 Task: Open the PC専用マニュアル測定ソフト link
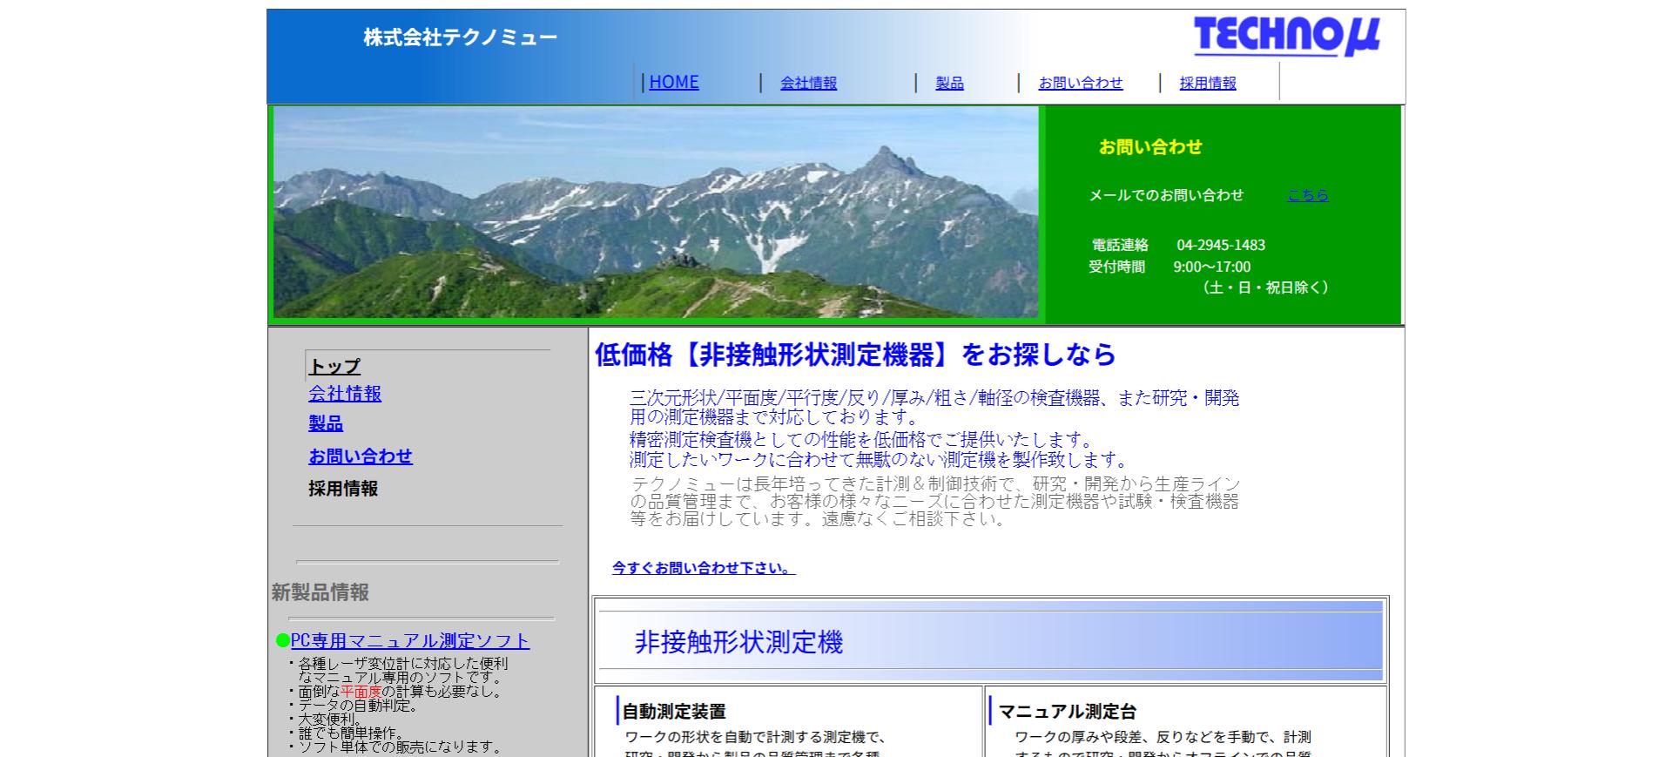(x=410, y=640)
